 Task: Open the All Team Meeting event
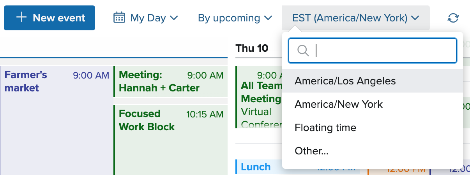[259, 97]
